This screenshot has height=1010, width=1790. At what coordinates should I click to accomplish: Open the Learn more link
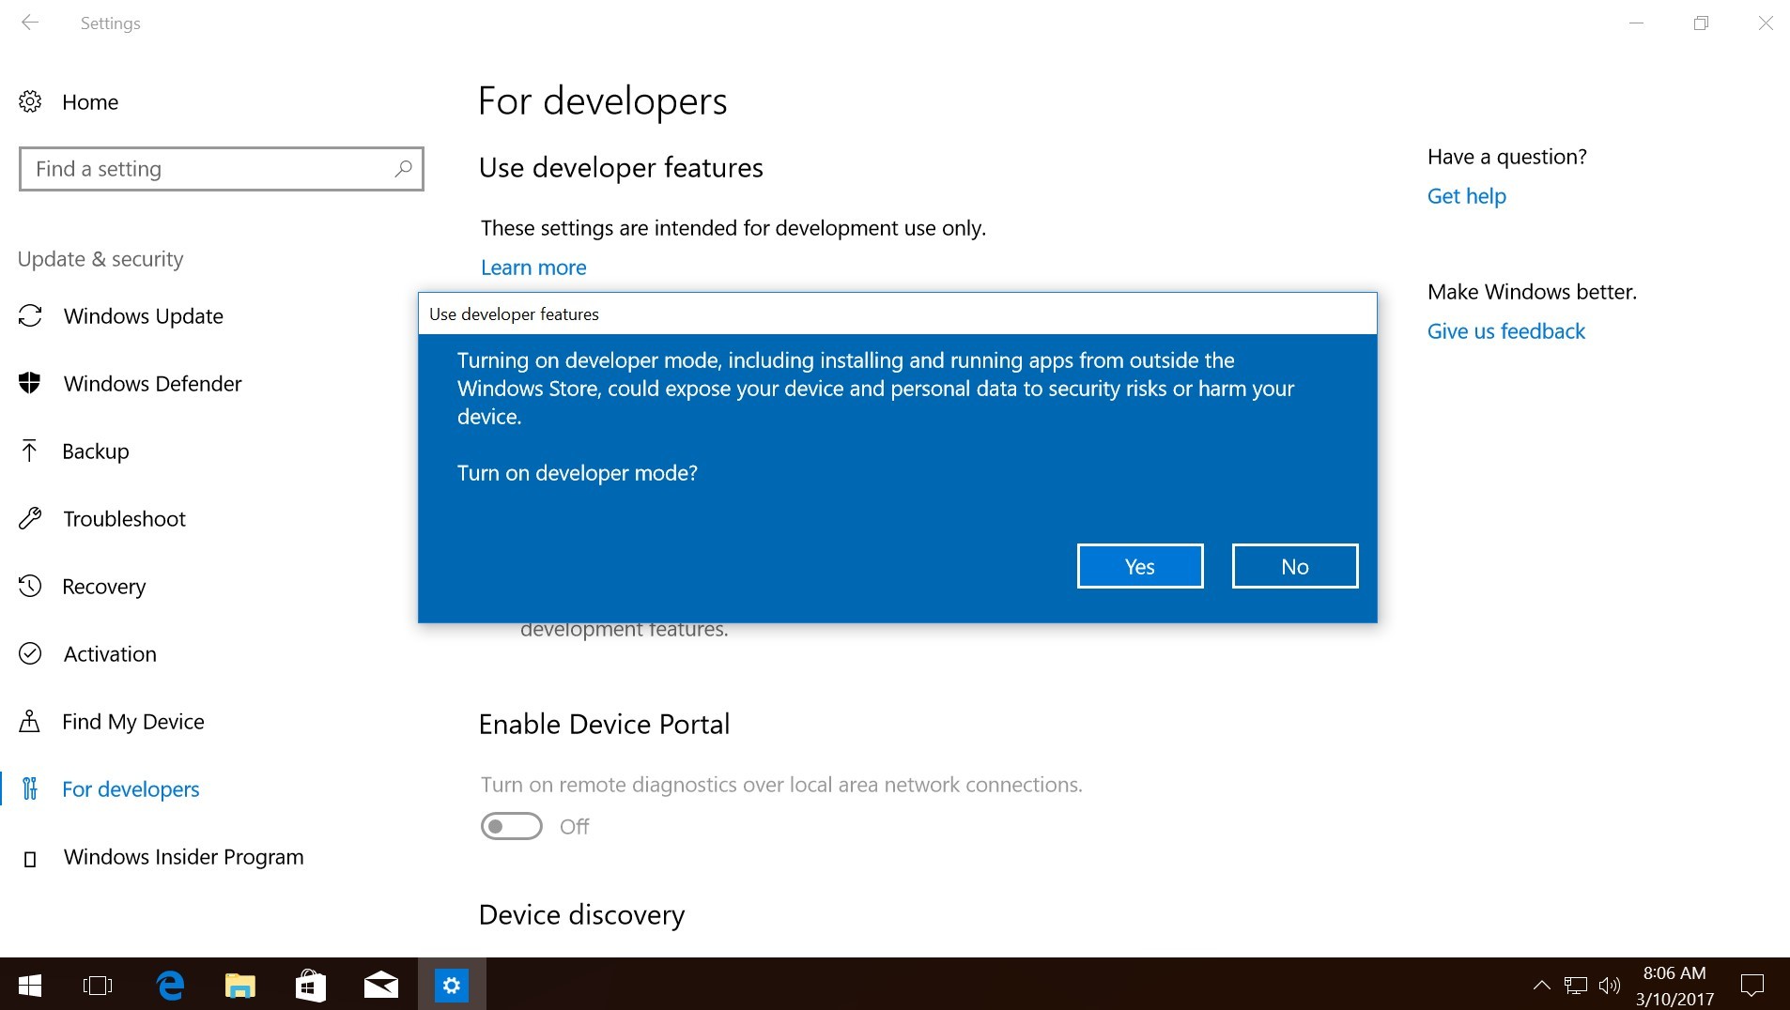point(533,268)
